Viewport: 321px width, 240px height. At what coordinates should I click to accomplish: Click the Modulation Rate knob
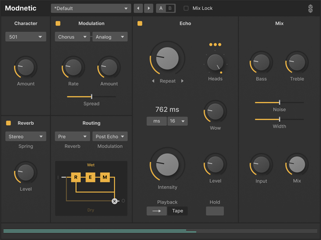(73, 67)
